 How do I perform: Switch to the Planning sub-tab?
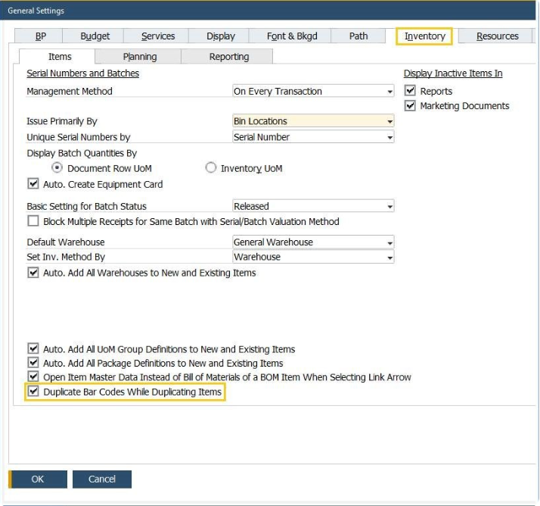click(140, 57)
